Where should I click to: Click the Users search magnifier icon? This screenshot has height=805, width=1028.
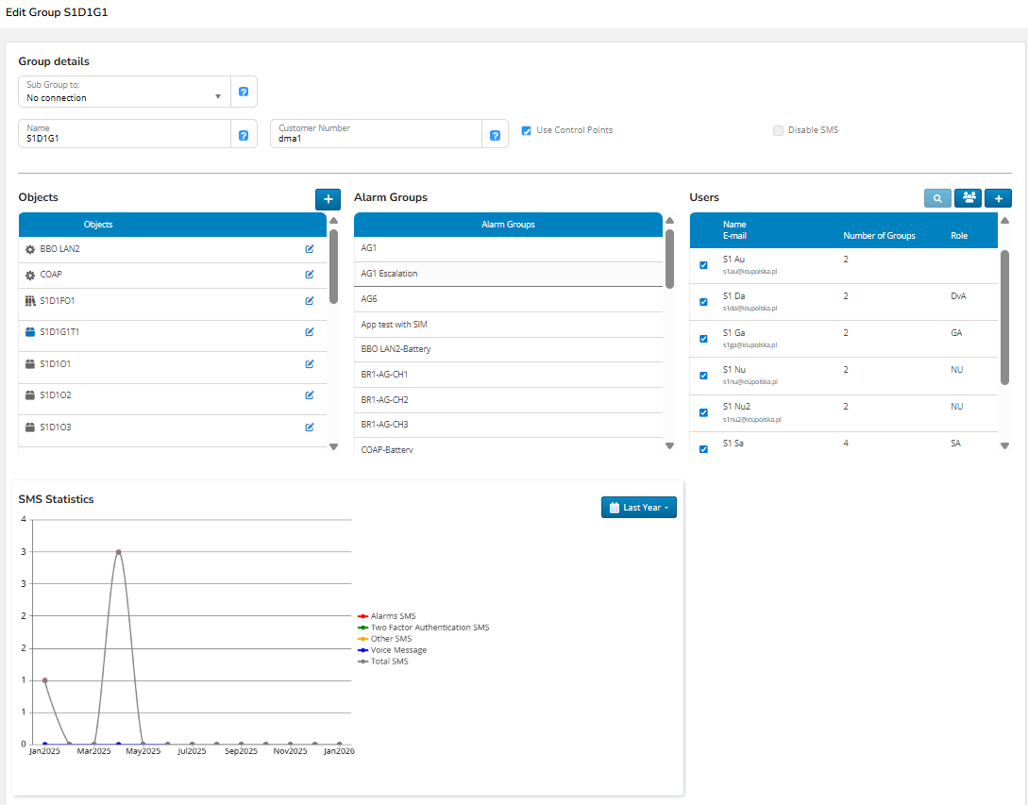[x=937, y=198]
